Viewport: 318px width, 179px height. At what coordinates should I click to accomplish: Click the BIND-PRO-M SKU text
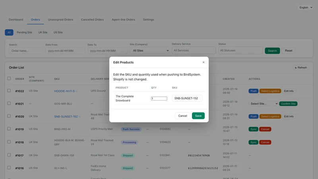click(62, 129)
